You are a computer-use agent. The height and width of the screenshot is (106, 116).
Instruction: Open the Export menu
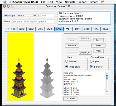(94, 2)
